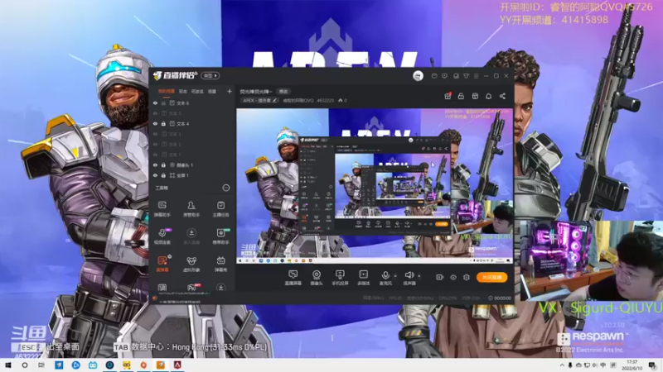The width and height of the screenshot is (663, 372).
Task: Toggle the lock on 全屏 1 layer
Action: click(x=163, y=175)
